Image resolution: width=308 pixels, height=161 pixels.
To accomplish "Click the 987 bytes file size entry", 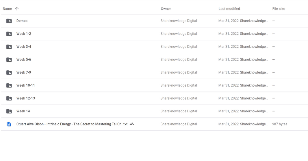I will 279,124.
